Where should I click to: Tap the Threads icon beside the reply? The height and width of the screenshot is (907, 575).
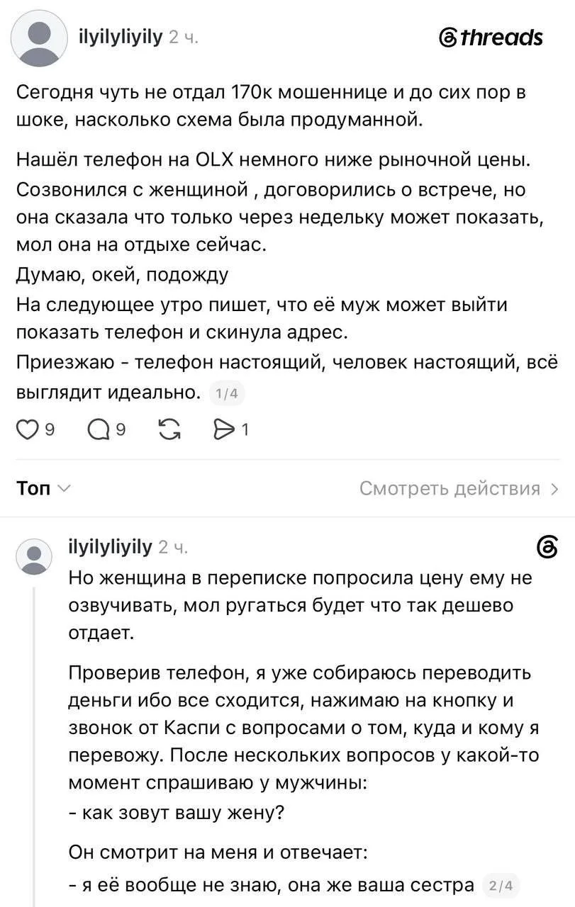[x=548, y=548]
